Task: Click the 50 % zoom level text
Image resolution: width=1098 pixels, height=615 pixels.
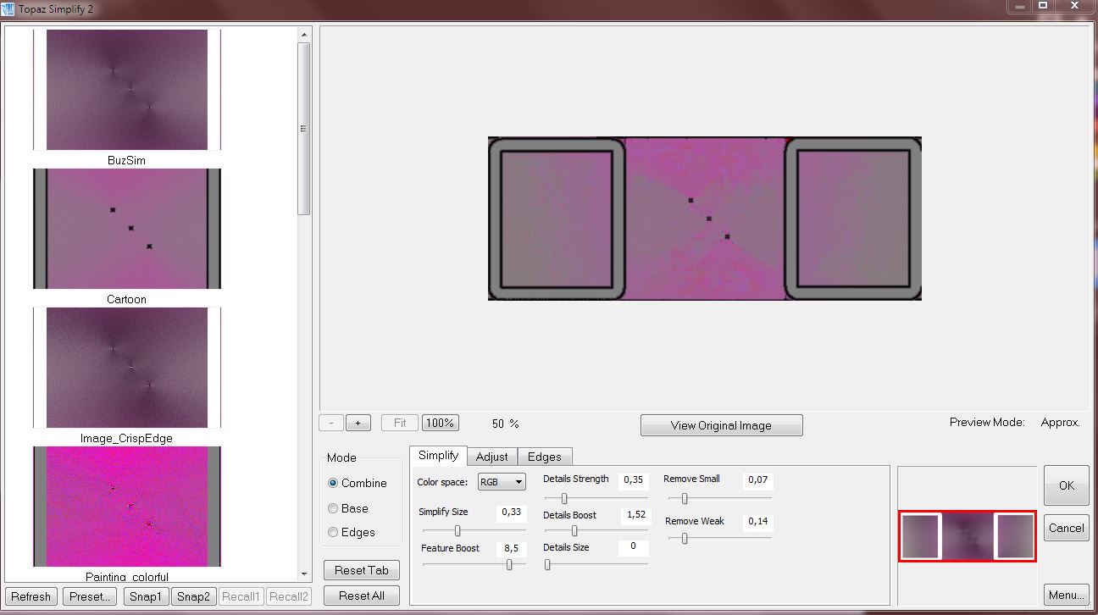Action: [505, 423]
